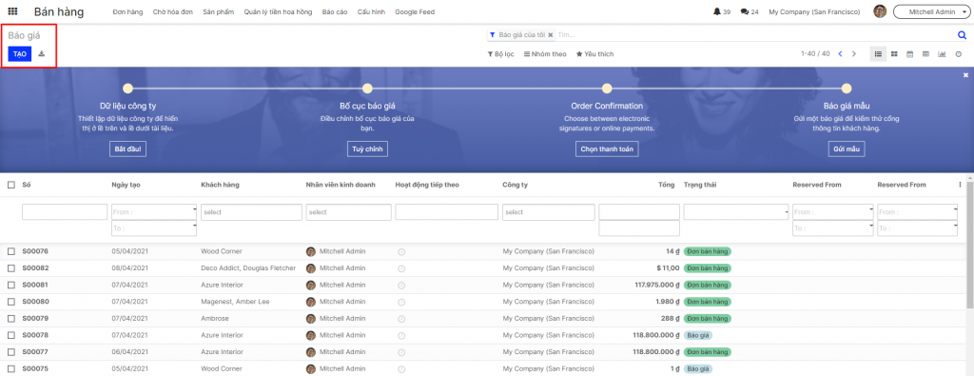This screenshot has height=376, width=974.
Task: Click activity clock icon for S00081
Action: point(401,286)
